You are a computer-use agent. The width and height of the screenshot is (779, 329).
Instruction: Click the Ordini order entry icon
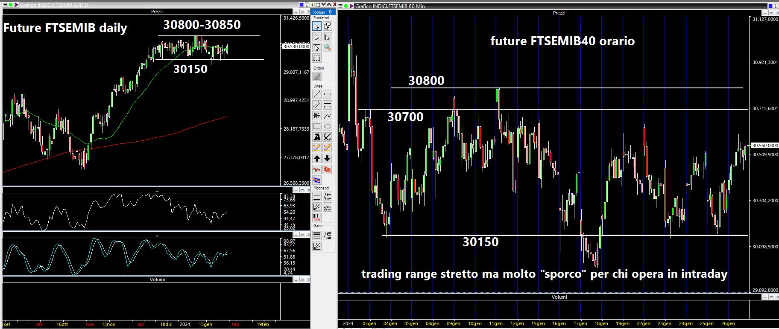click(x=317, y=76)
